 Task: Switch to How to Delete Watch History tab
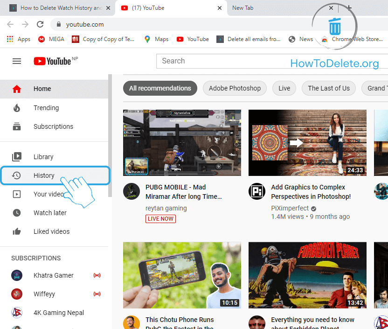[58, 8]
